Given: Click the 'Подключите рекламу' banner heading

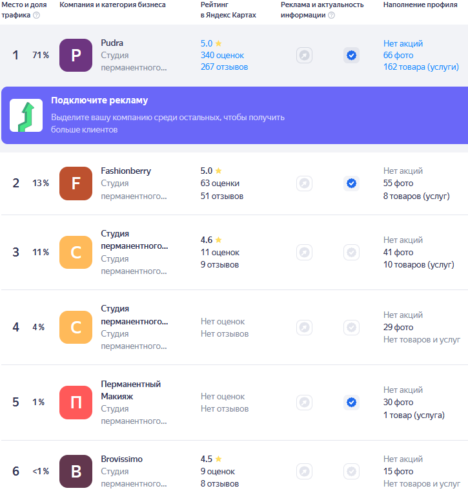Looking at the screenshot, I should [99, 101].
